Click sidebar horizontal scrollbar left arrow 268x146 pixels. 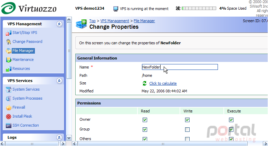[x=2, y=144]
